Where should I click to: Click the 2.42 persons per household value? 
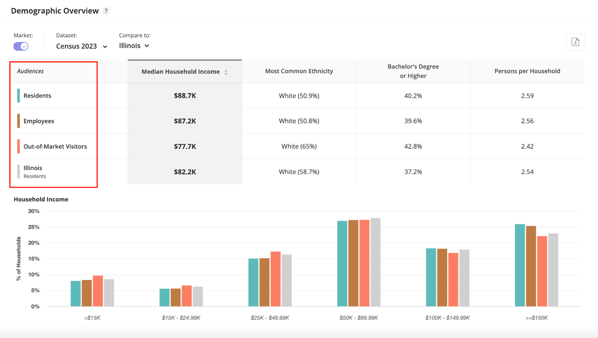[x=527, y=147]
